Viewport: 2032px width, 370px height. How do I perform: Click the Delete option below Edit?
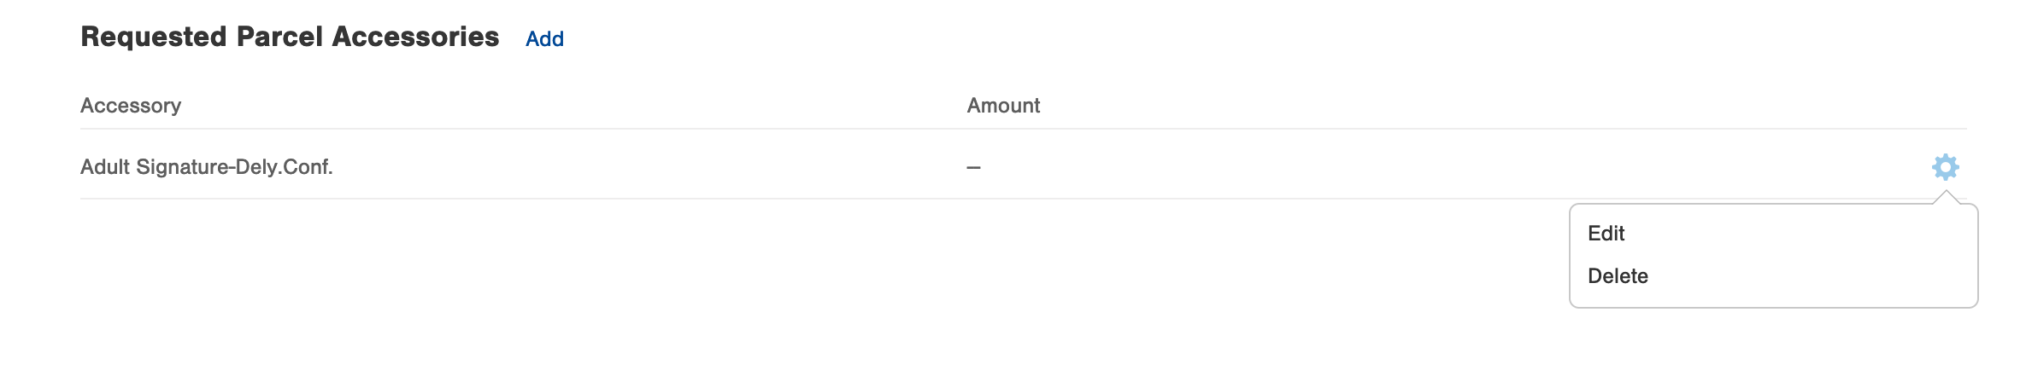pos(1618,276)
